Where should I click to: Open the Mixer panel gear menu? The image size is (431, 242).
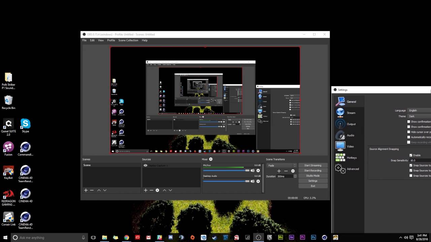coord(211,159)
